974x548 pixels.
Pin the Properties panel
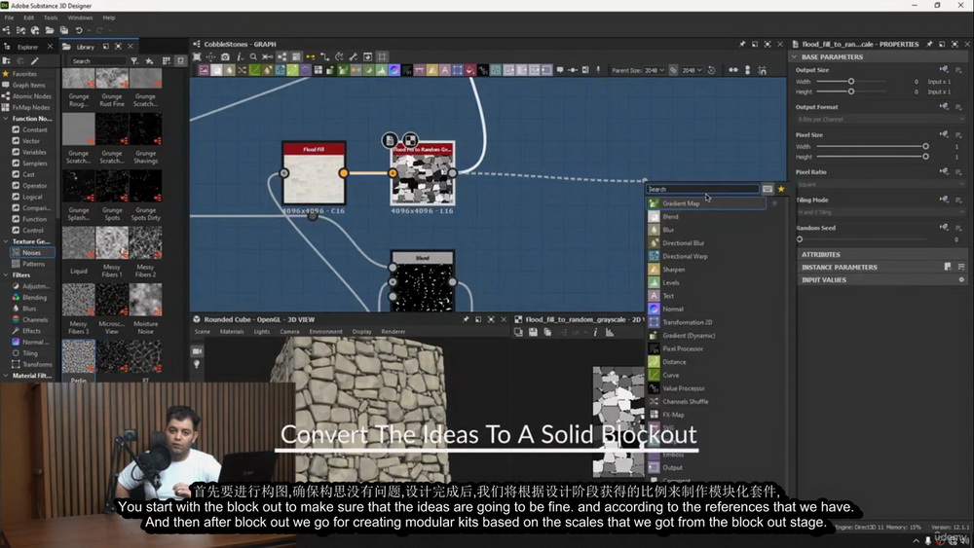(929, 44)
